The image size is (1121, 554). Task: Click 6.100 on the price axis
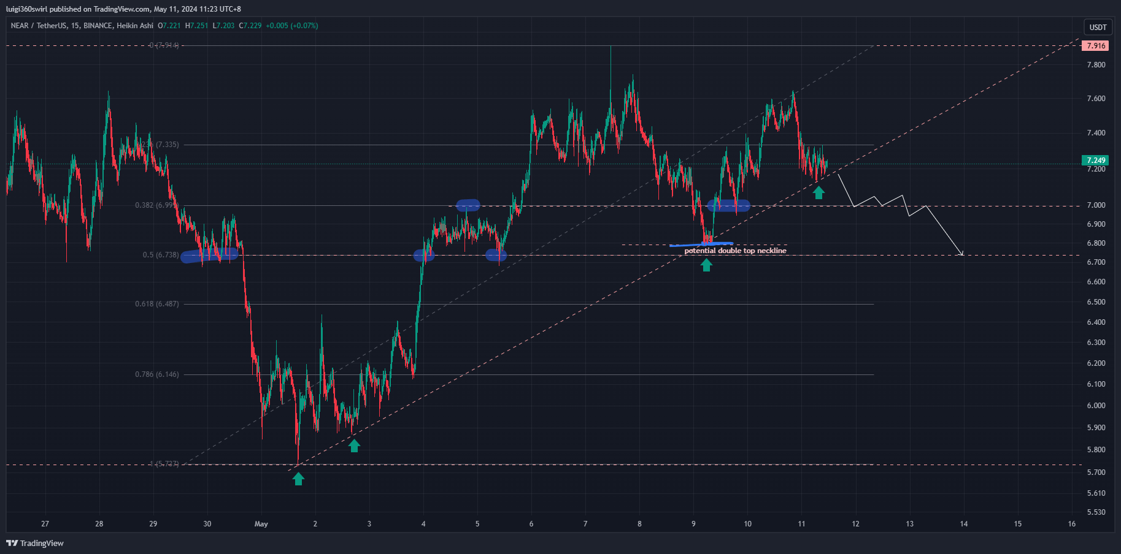click(1096, 384)
